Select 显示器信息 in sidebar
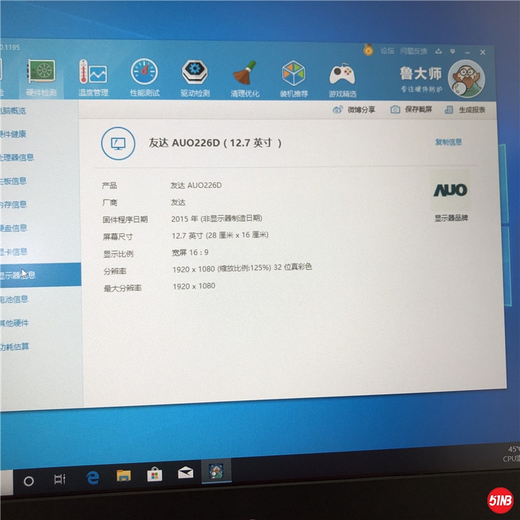This screenshot has height=520, width=520. click(x=40, y=274)
